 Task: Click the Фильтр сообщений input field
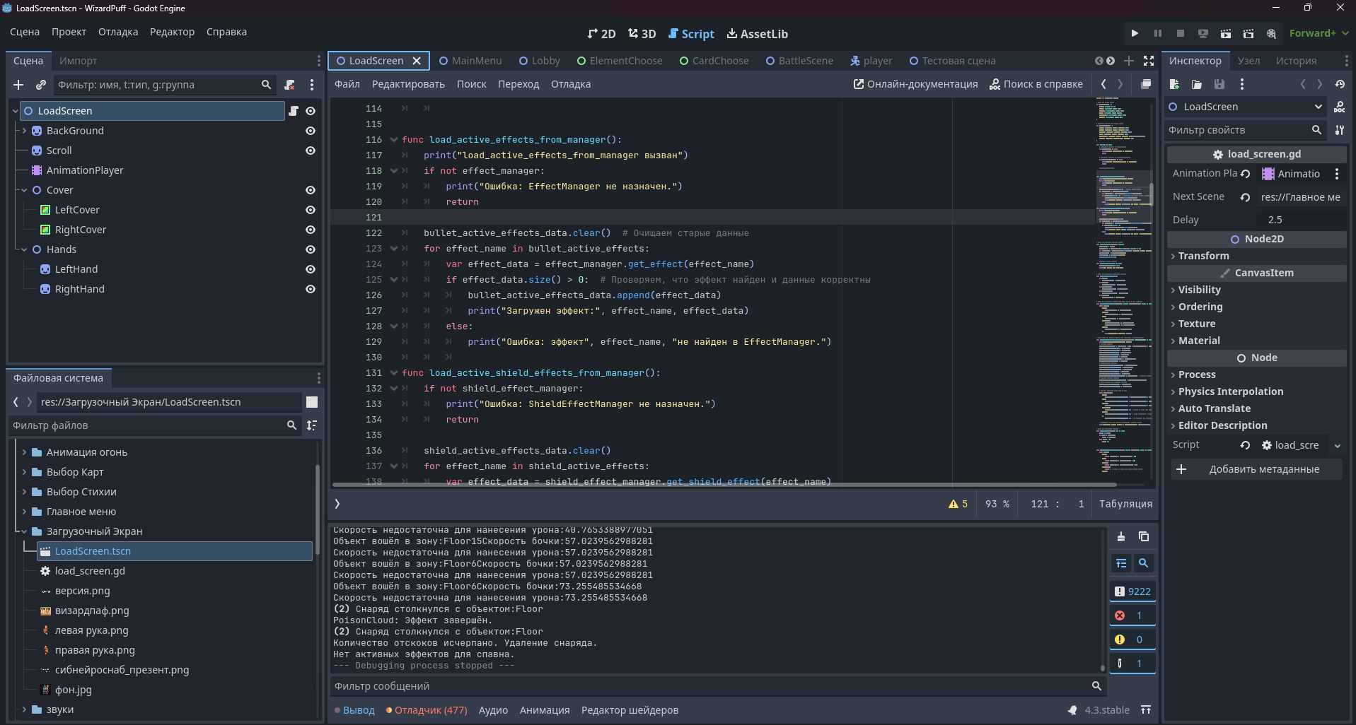tap(707, 686)
